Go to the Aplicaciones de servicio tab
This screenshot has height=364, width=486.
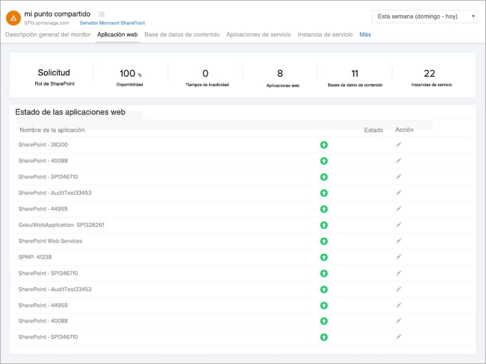[259, 35]
